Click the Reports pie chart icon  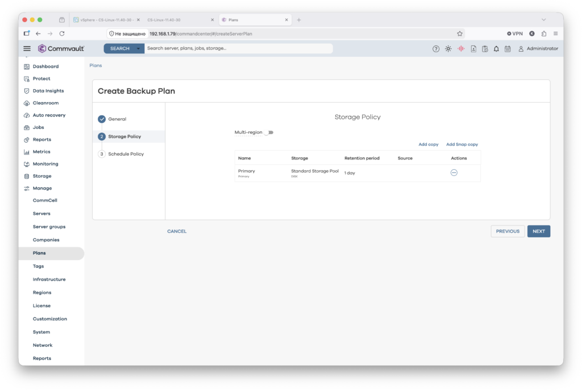[x=27, y=140]
